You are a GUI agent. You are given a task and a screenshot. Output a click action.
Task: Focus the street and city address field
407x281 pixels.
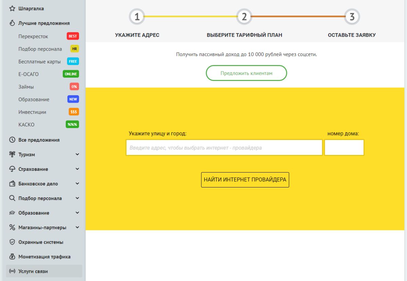[224, 148]
